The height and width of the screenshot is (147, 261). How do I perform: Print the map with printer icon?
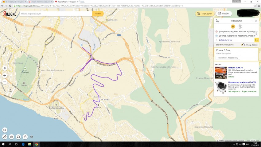(x=18, y=137)
